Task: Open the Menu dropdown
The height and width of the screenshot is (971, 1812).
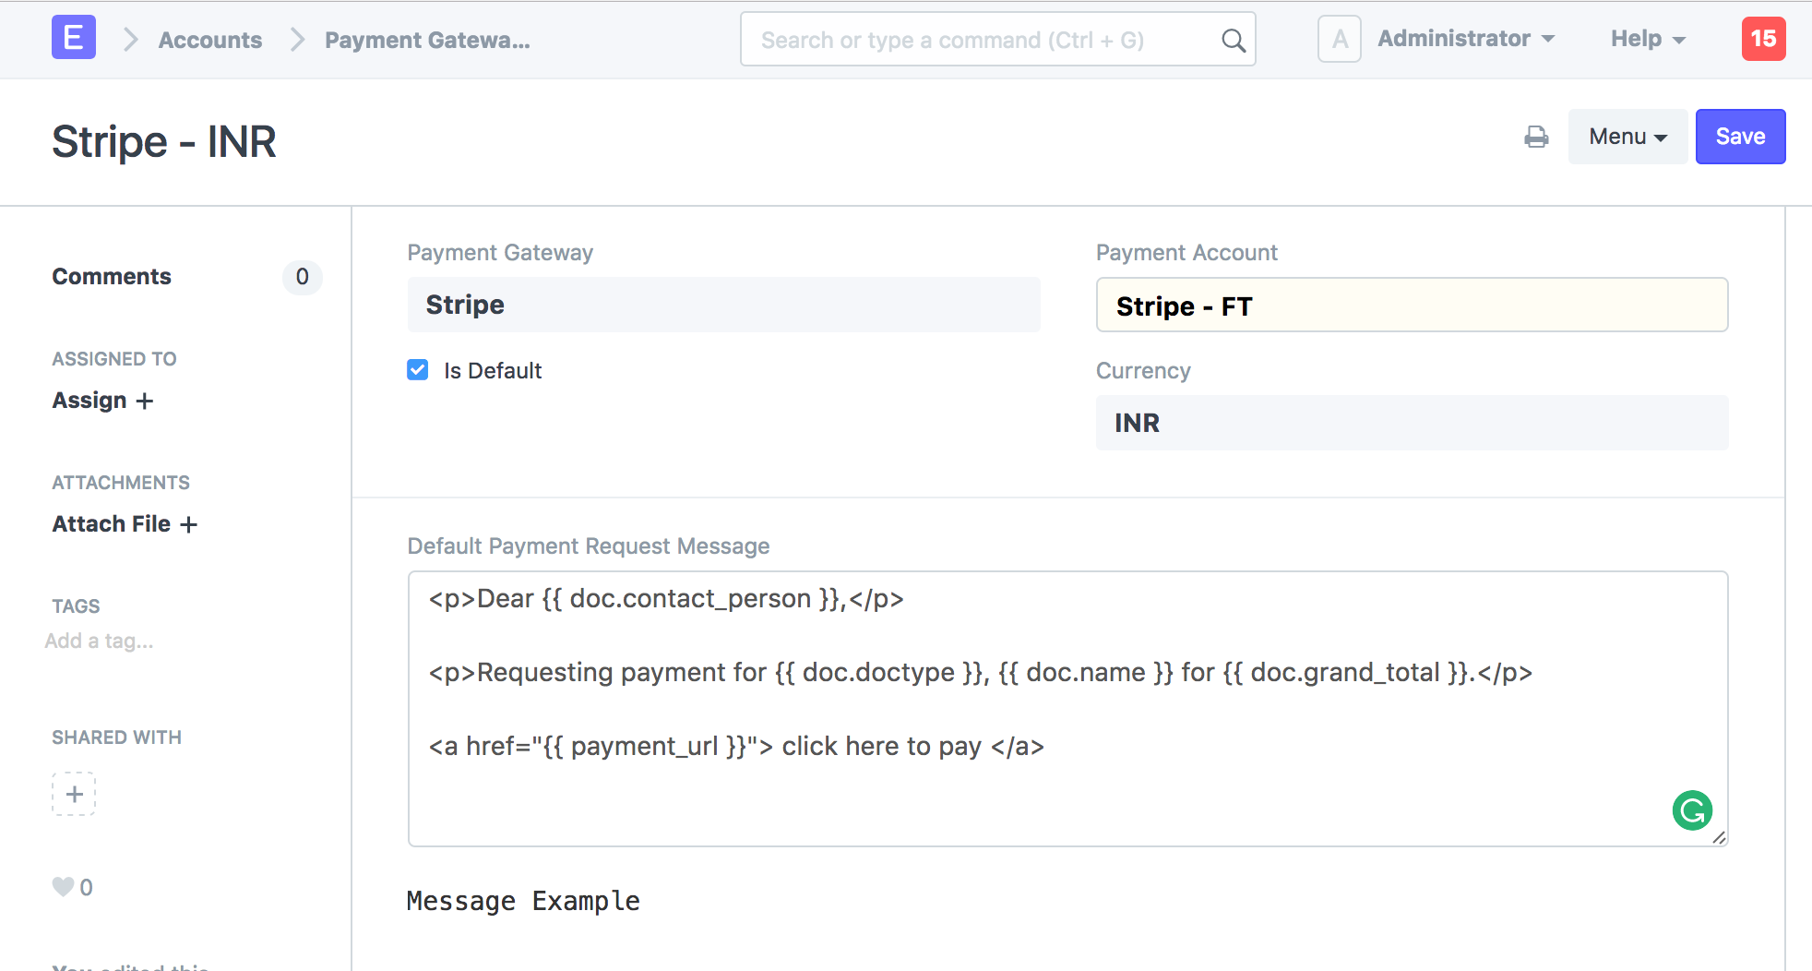Action: pyautogui.click(x=1627, y=137)
